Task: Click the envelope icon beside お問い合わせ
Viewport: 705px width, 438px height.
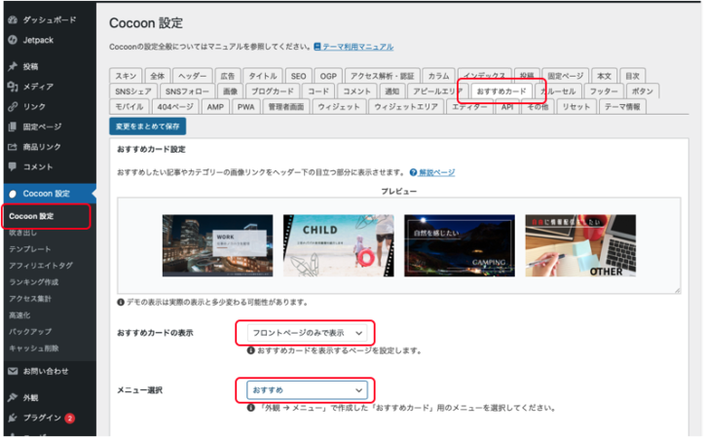Action: [x=13, y=371]
